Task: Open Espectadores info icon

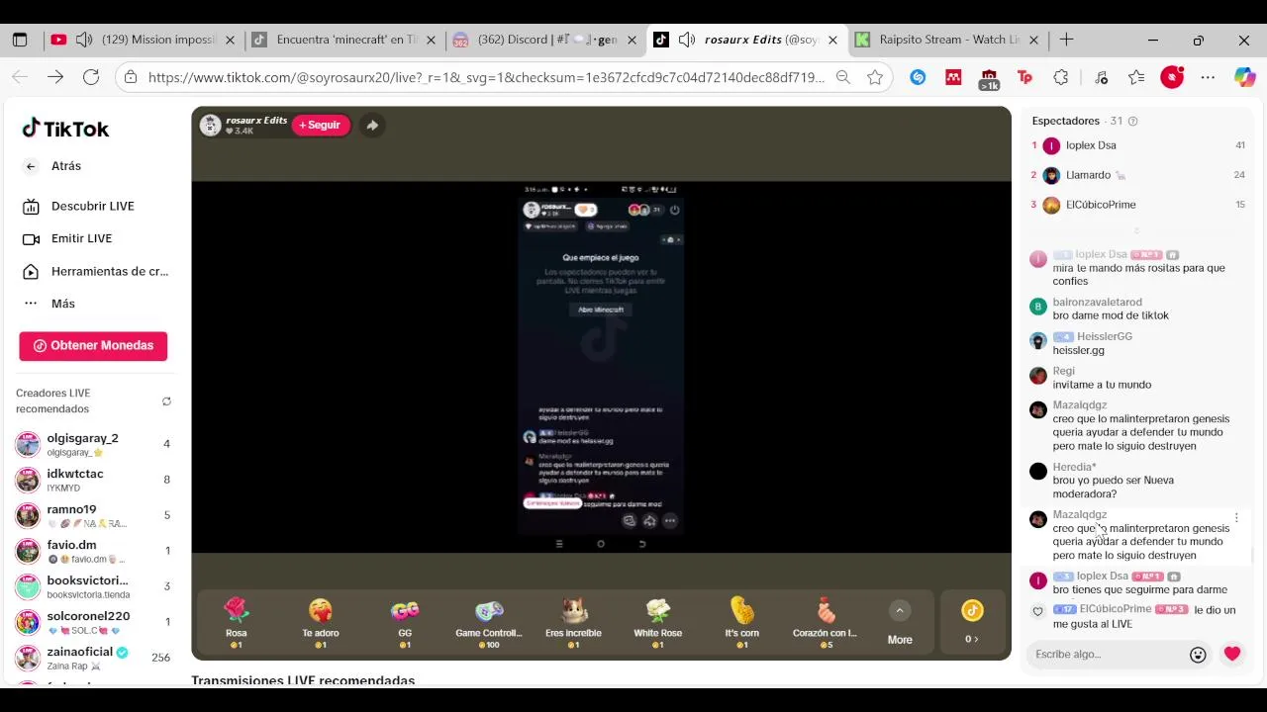Action: click(1133, 121)
